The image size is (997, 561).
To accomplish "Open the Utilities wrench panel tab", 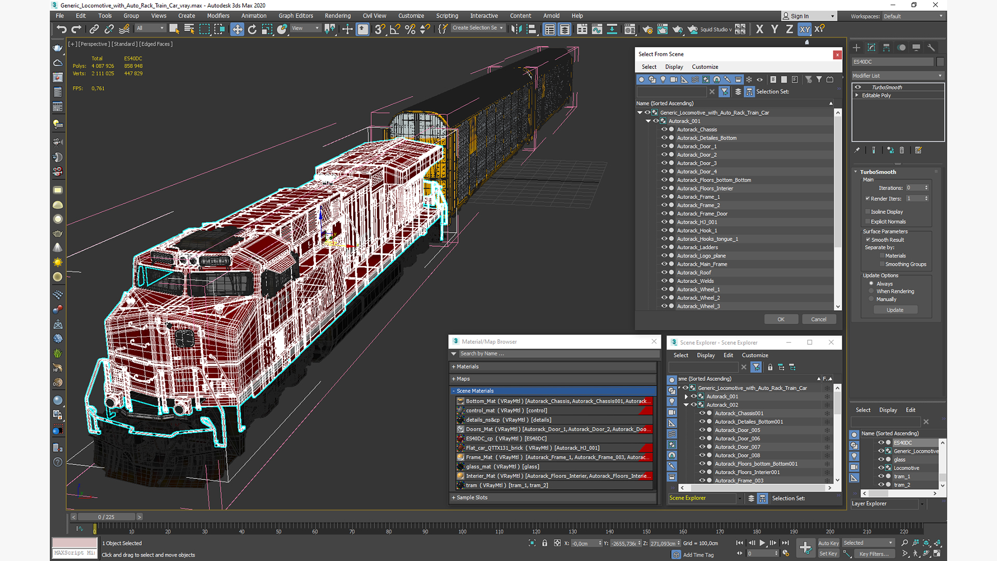I will pos(931,47).
